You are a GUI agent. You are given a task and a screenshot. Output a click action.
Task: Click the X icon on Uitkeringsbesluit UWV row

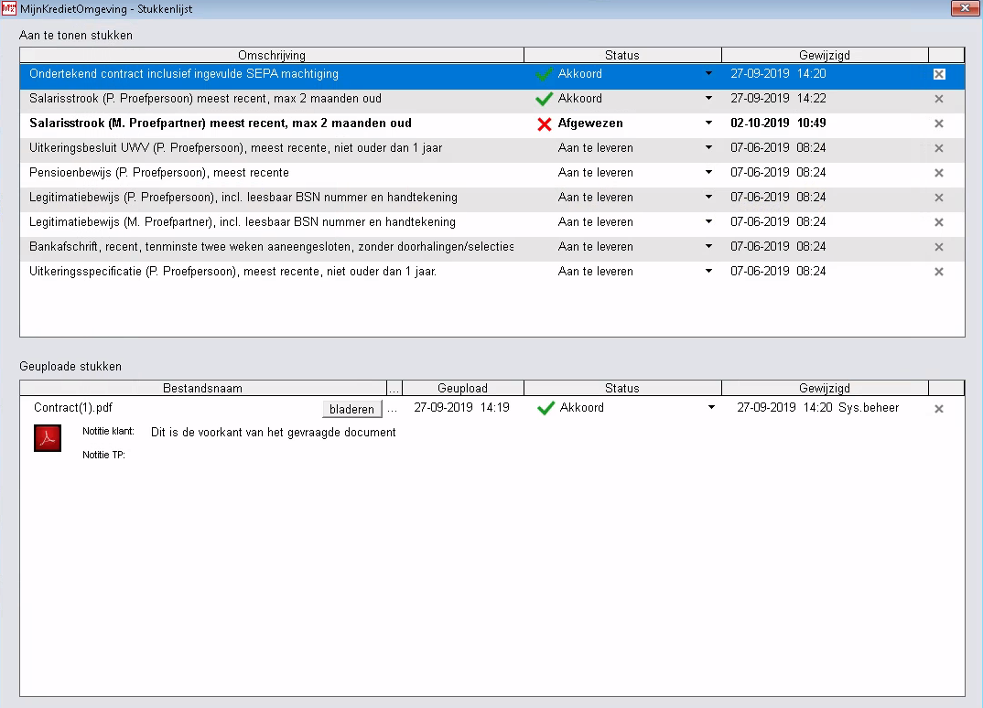(938, 148)
